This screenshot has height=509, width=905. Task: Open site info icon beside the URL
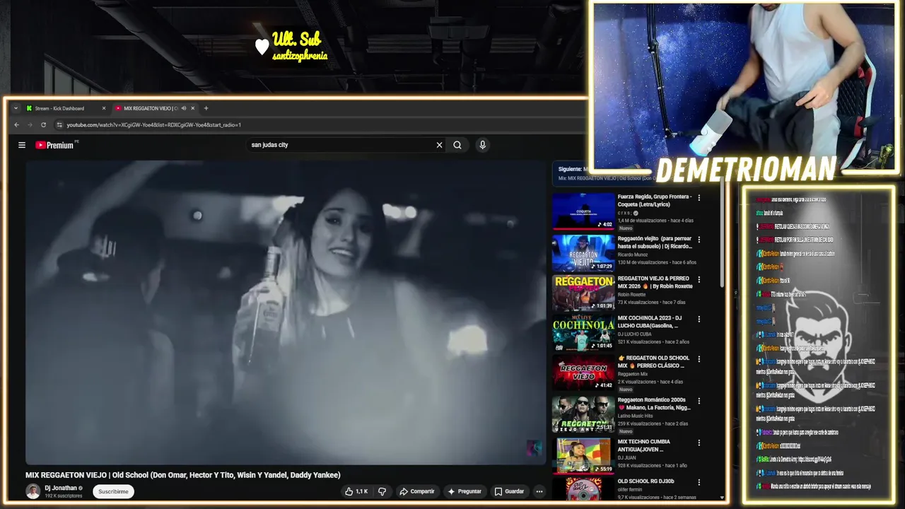pyautogui.click(x=59, y=125)
